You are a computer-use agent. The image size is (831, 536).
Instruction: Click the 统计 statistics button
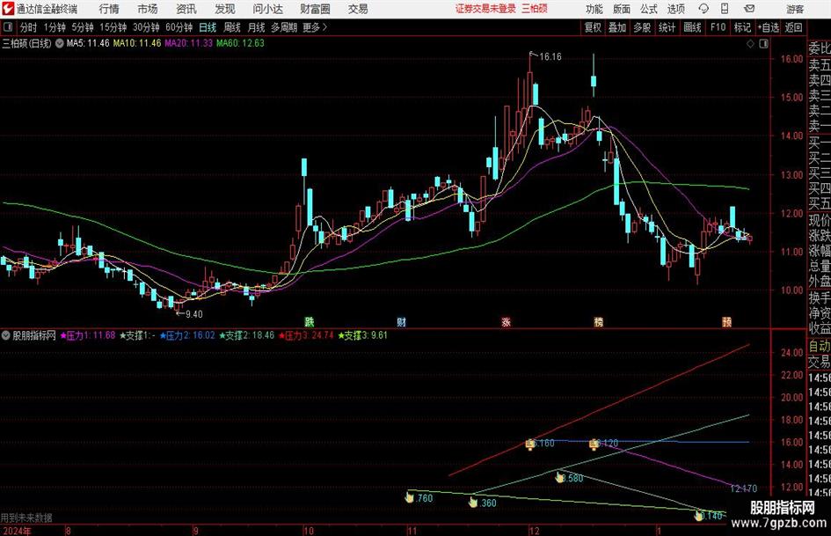click(667, 27)
